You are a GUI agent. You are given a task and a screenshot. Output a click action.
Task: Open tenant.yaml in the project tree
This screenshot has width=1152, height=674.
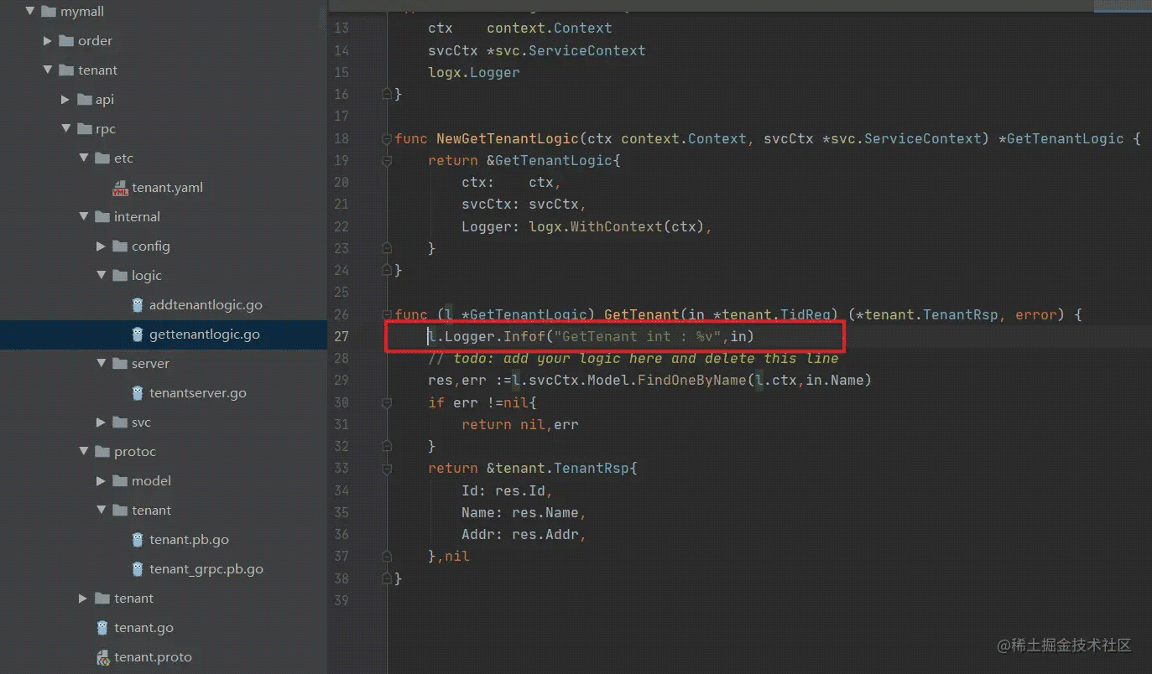point(167,188)
